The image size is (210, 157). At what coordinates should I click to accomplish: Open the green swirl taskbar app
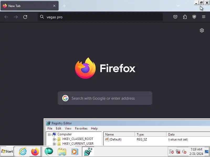point(49,152)
